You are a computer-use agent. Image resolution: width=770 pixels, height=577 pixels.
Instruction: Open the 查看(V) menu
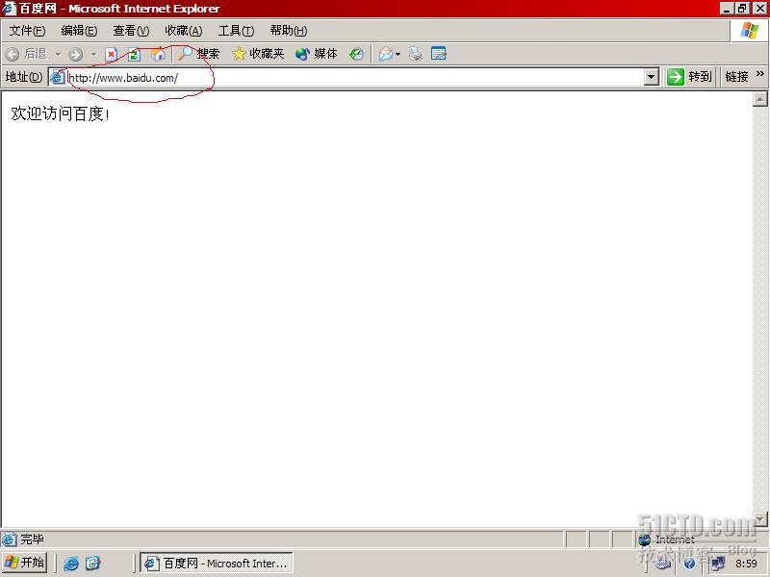pyautogui.click(x=131, y=31)
